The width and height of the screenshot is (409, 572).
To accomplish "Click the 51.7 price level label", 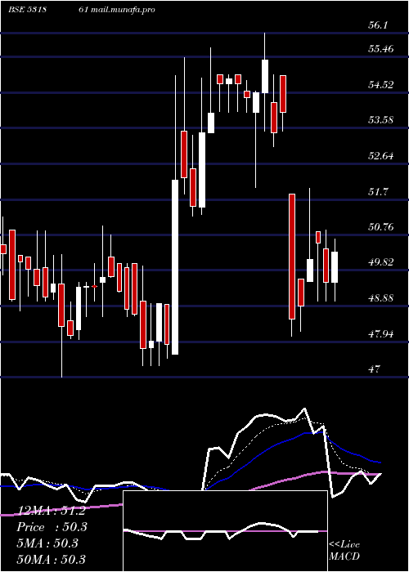I will coord(378,191).
